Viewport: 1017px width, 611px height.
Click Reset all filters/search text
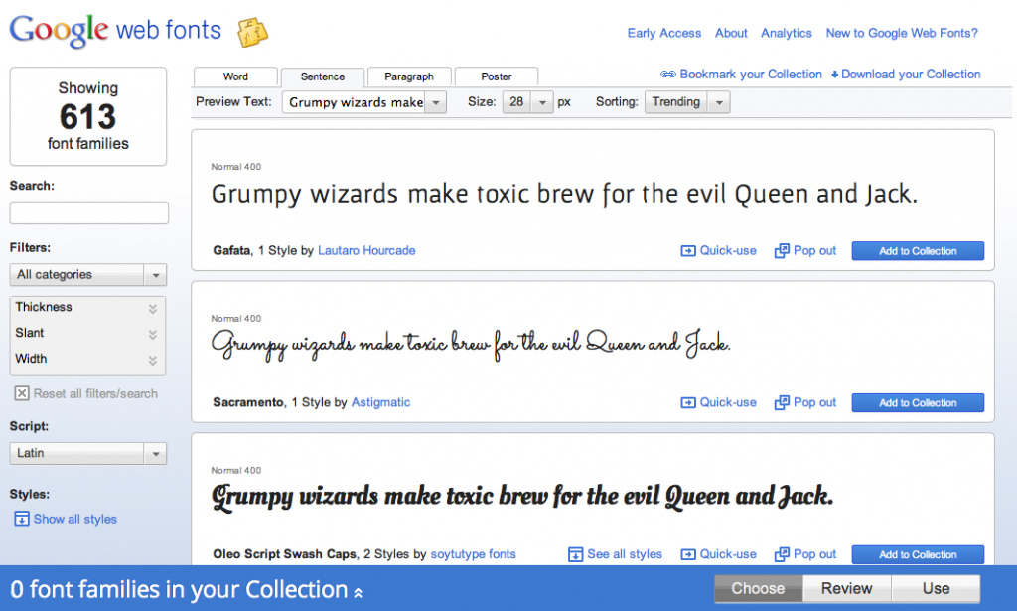(x=95, y=393)
